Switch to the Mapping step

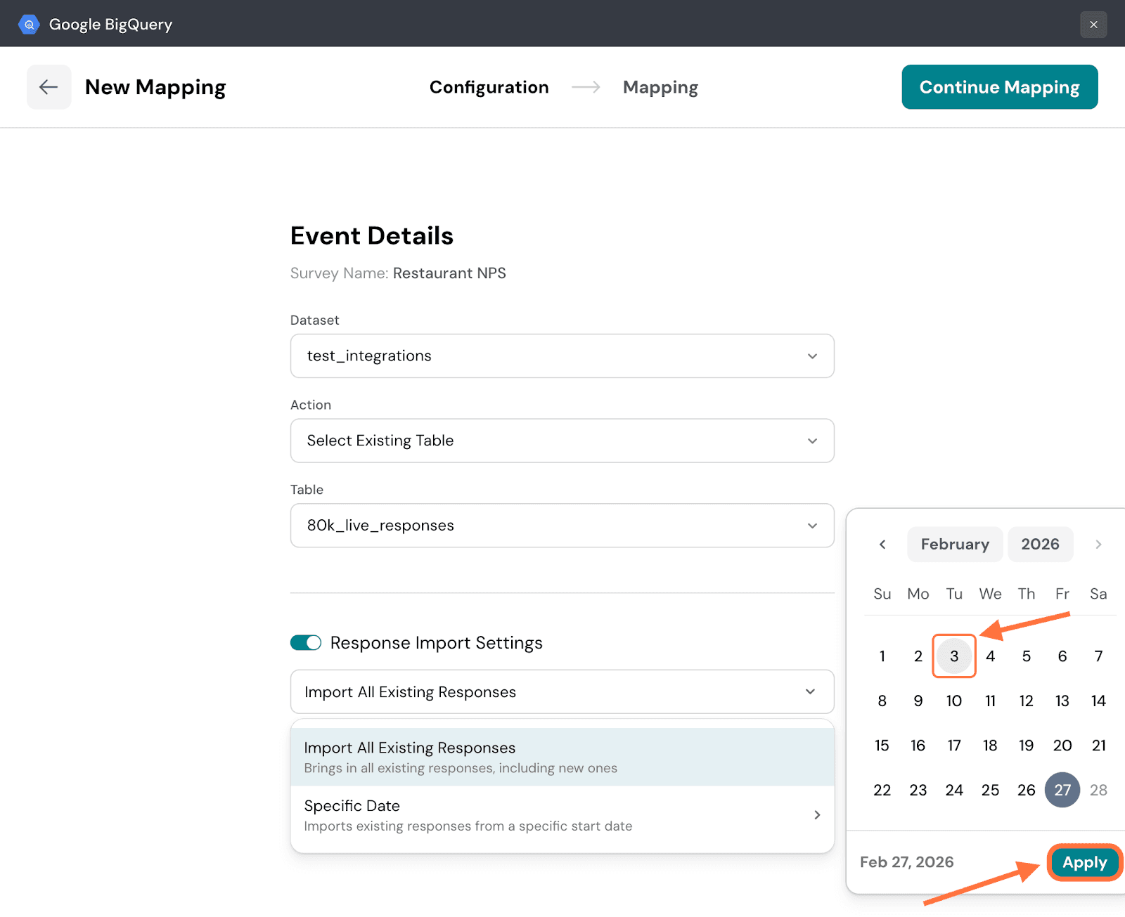coord(660,87)
